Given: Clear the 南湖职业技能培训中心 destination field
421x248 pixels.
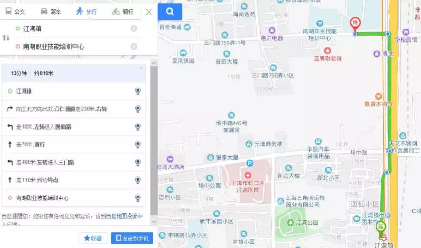Looking at the screenshot, I should [x=134, y=46].
